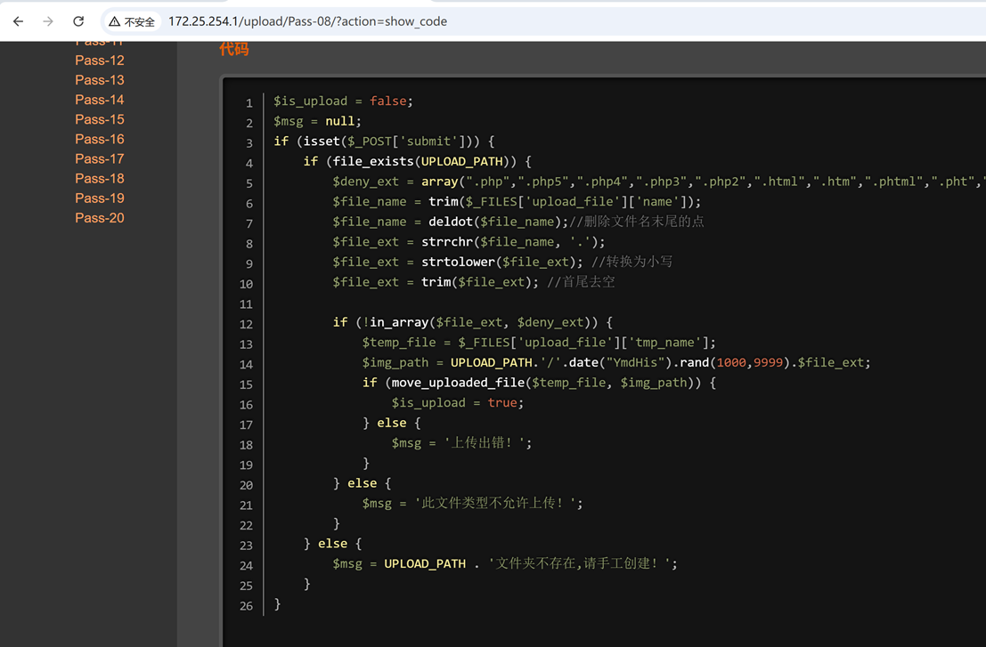Reload the page with the refresh icon

pos(78,21)
